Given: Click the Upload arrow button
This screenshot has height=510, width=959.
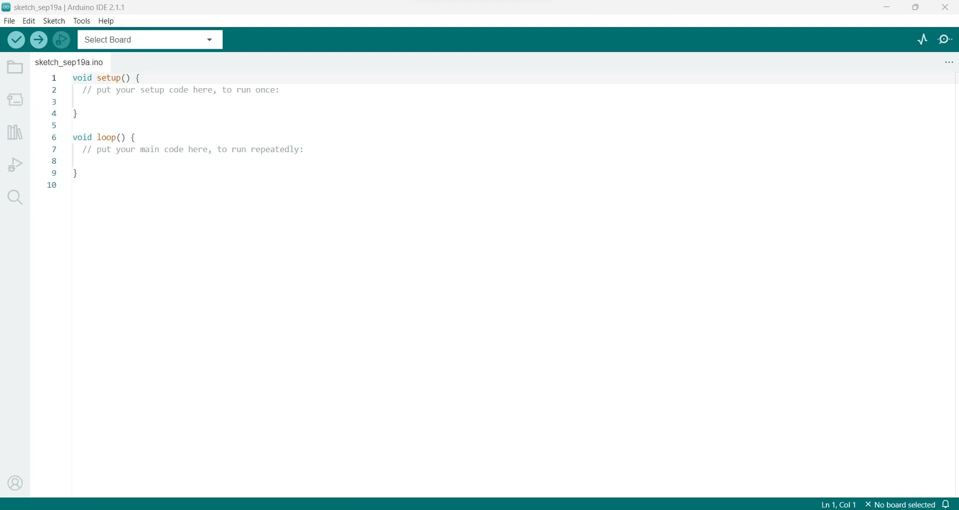Looking at the screenshot, I should [x=39, y=40].
